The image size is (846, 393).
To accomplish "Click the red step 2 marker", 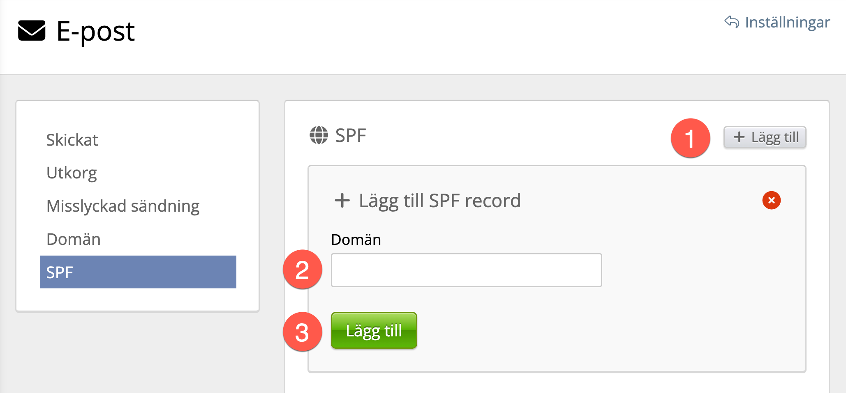I will tap(302, 270).
